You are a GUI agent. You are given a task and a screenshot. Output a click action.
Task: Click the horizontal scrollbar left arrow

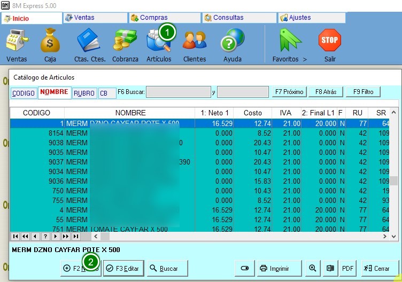coord(96,236)
